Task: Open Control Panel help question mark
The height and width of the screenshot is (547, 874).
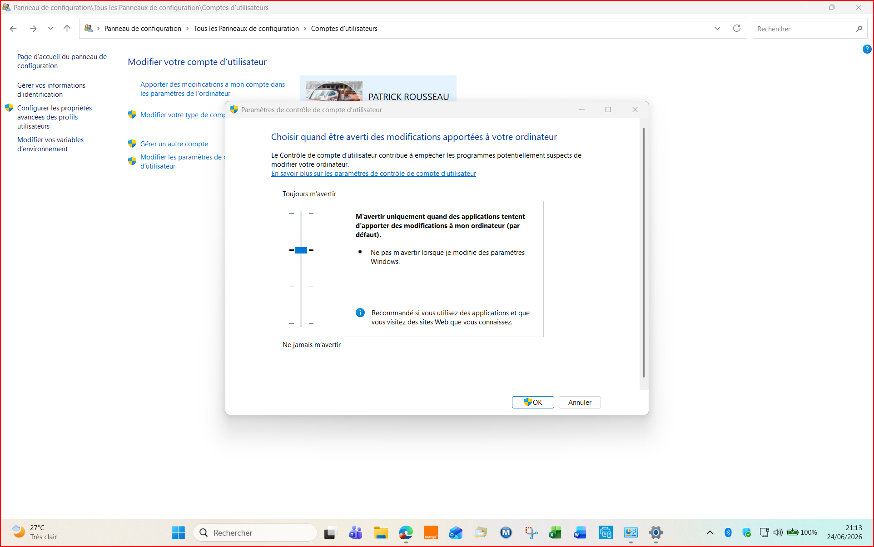Action: tap(867, 49)
